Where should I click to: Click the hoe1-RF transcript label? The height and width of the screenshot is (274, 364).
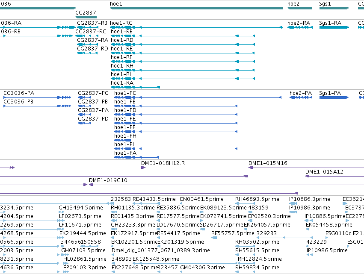point(121,57)
